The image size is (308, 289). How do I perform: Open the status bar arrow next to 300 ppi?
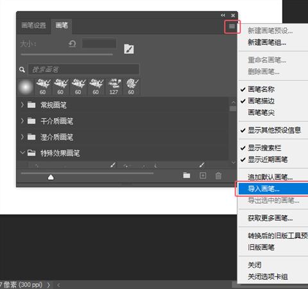click(x=49, y=285)
